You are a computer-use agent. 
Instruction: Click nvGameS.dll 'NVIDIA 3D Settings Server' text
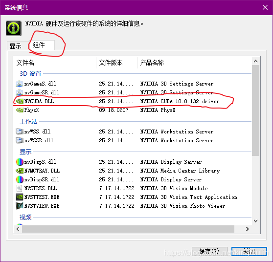point(177,84)
